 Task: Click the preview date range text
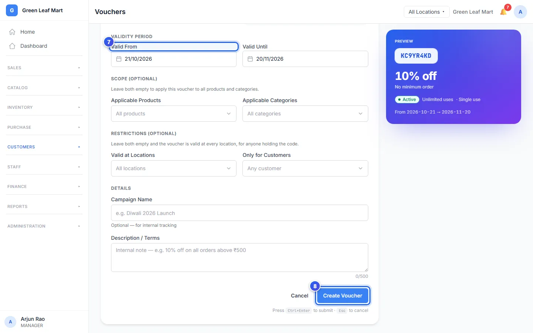[433, 112]
